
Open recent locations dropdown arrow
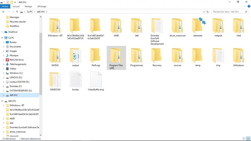[13, 12]
